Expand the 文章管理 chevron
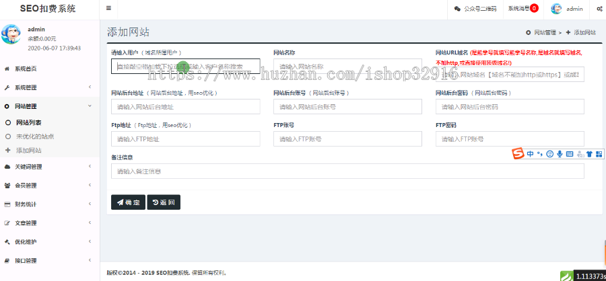 point(90,223)
